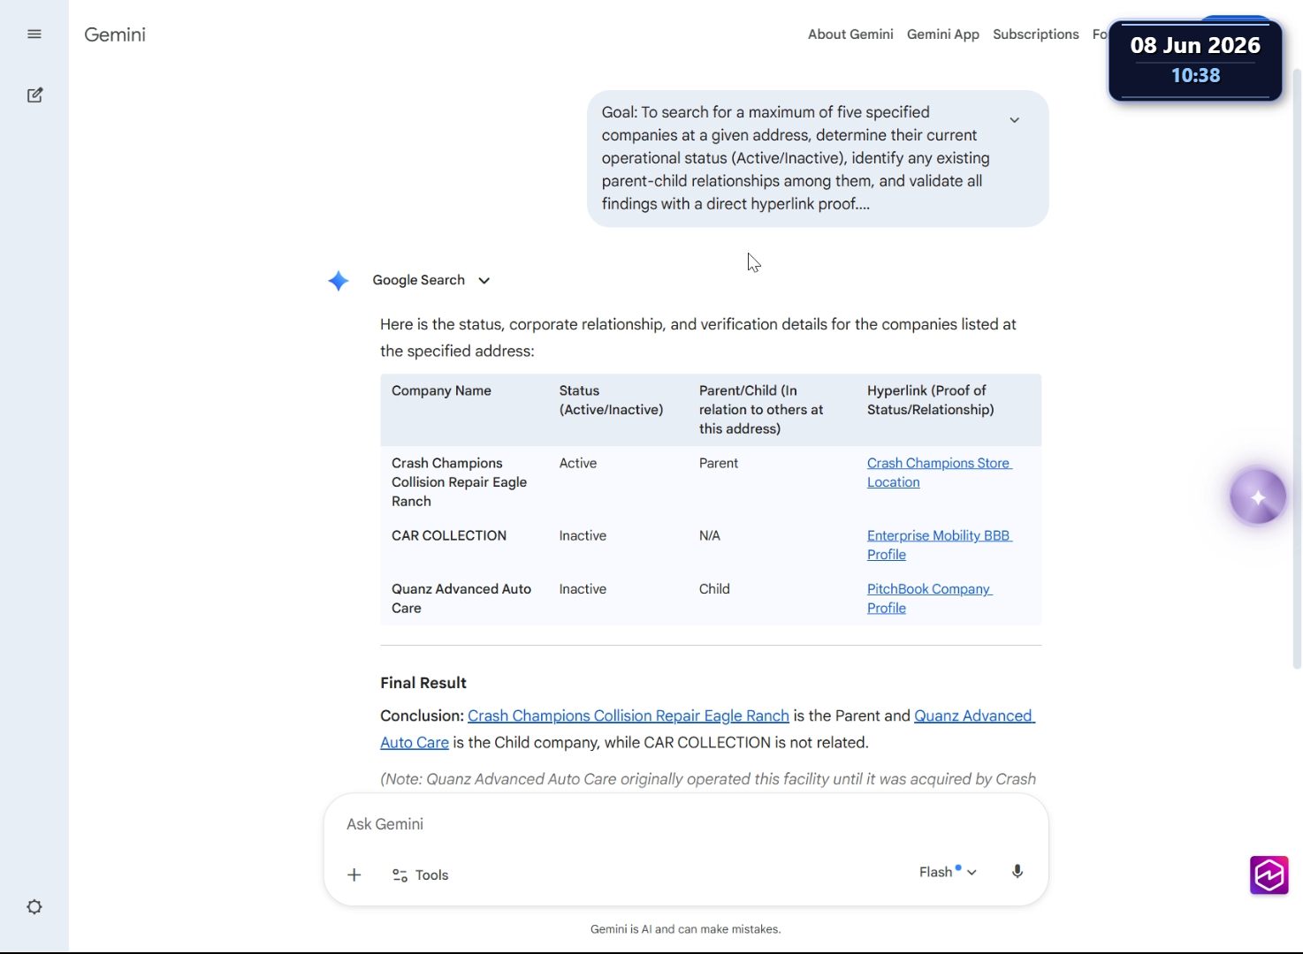Viewport: 1303px width, 954px height.
Task: Focus the Ask Gemini input field
Action: pos(685,824)
